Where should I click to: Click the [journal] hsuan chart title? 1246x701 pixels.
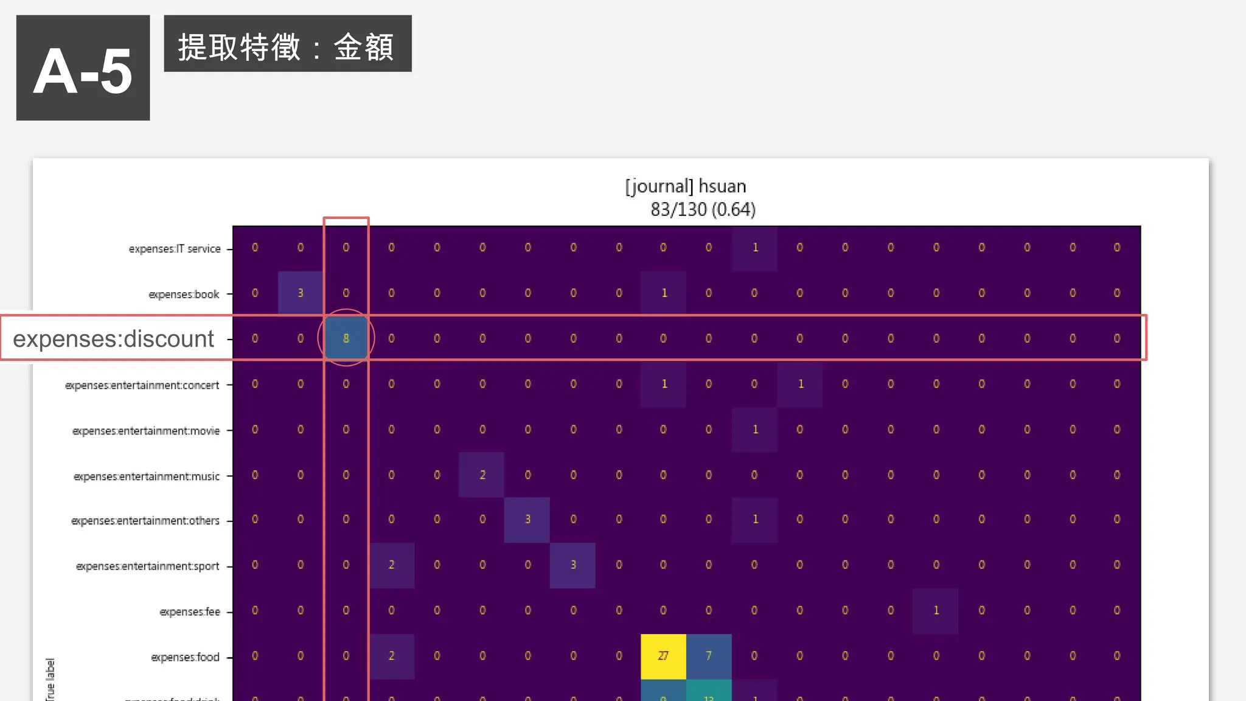point(685,186)
